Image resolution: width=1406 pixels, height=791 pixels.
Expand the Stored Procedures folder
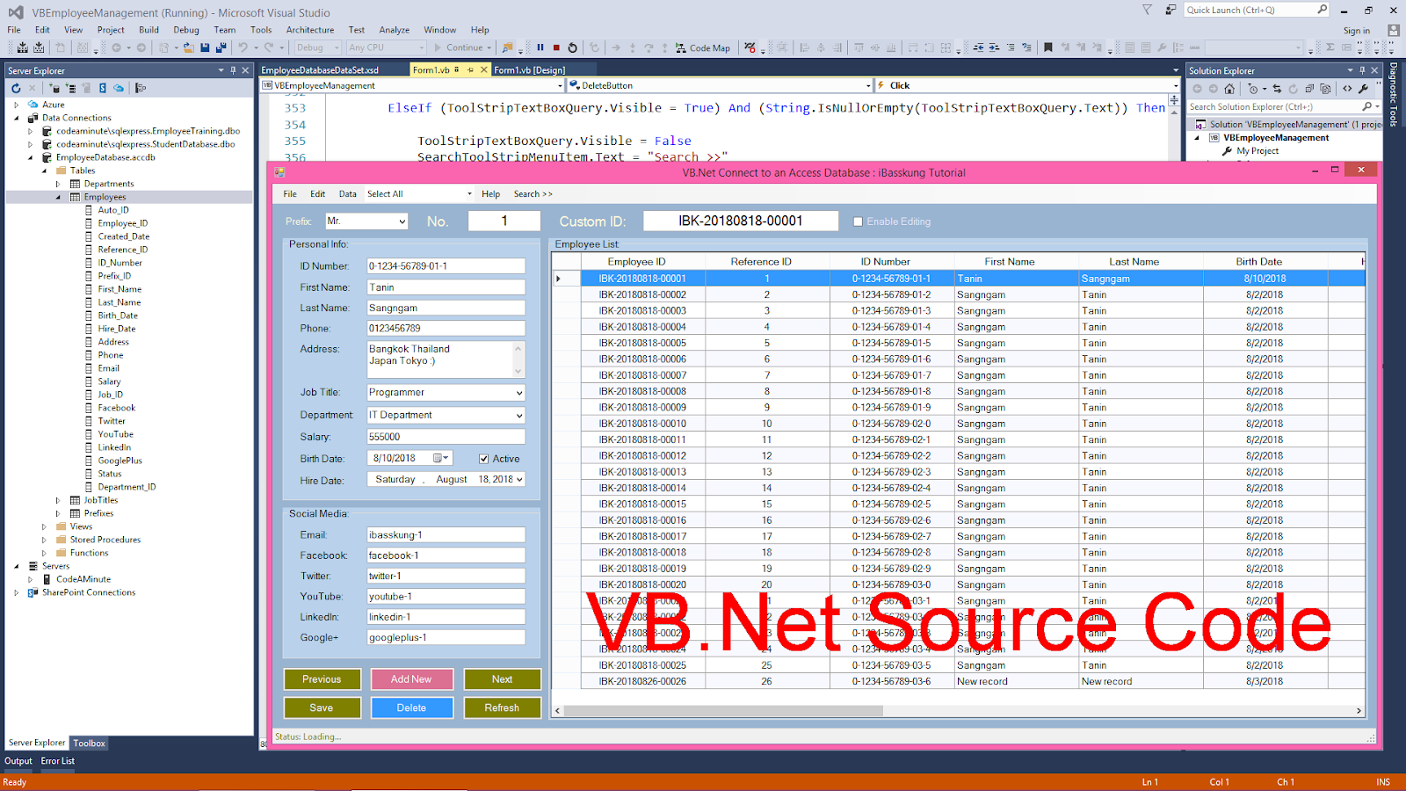click(44, 540)
